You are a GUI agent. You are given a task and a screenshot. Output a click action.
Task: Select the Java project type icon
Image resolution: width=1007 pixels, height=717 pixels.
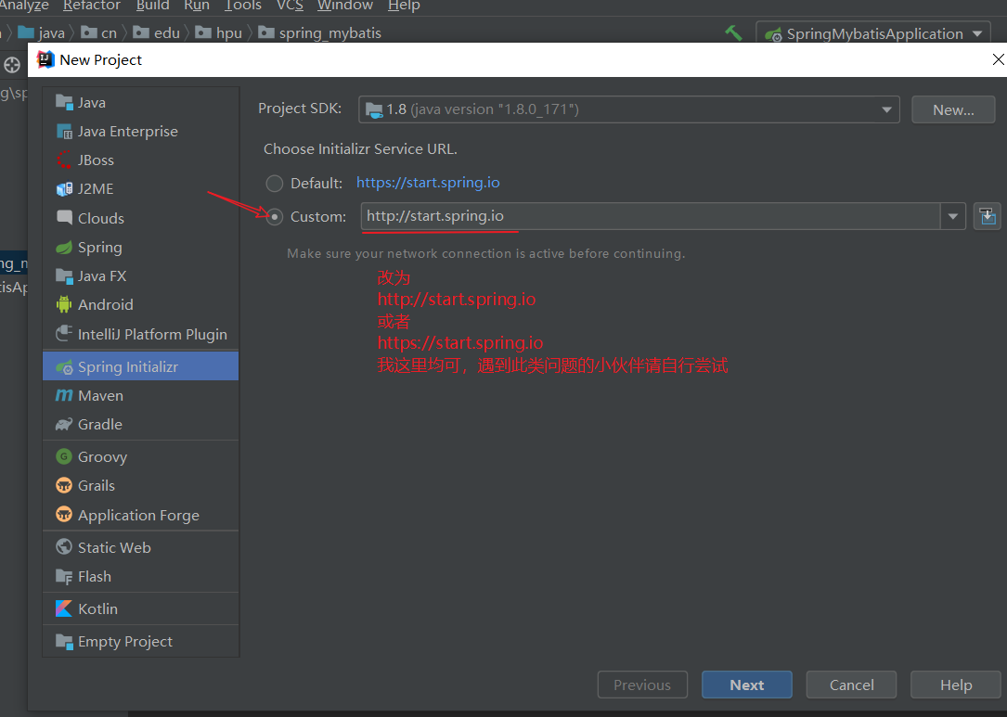(x=64, y=102)
